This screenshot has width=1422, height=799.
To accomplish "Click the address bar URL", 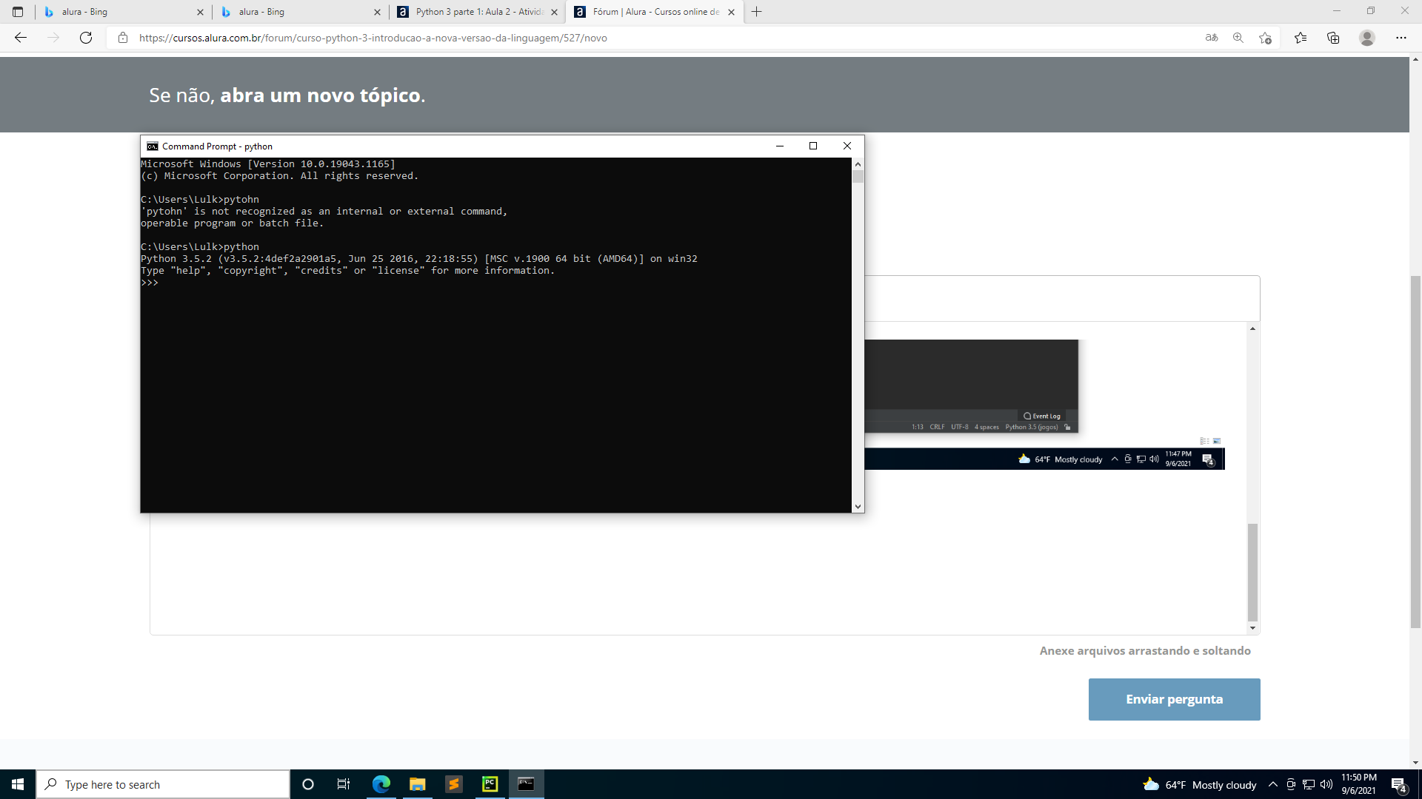I will 373,38.
